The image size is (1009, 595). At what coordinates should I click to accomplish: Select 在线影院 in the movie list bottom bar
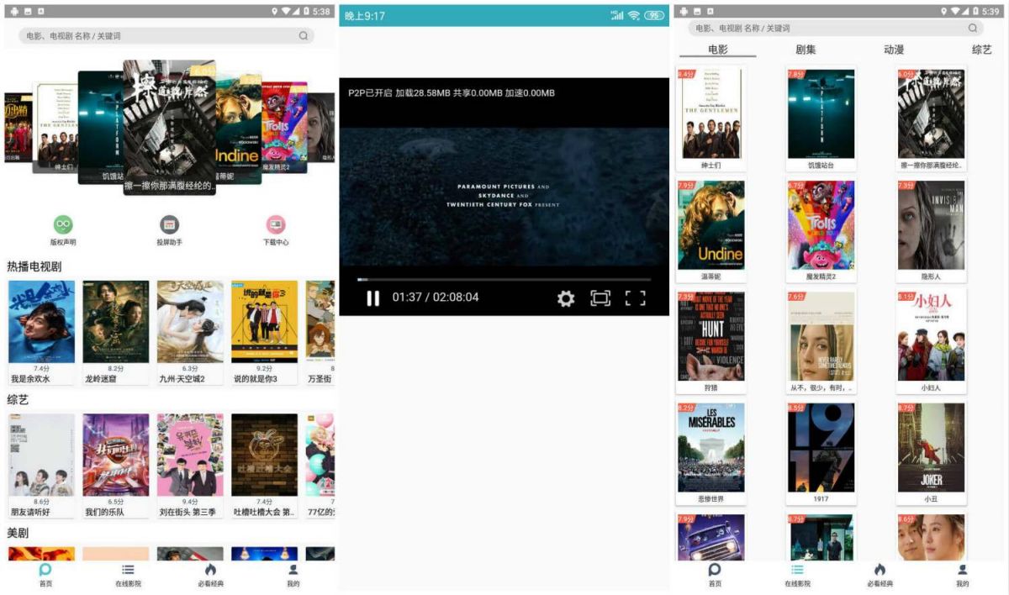pos(797,575)
